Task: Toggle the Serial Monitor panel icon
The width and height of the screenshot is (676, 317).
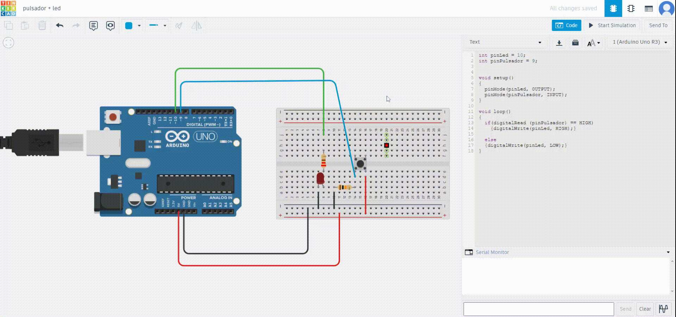Action: pos(469,252)
